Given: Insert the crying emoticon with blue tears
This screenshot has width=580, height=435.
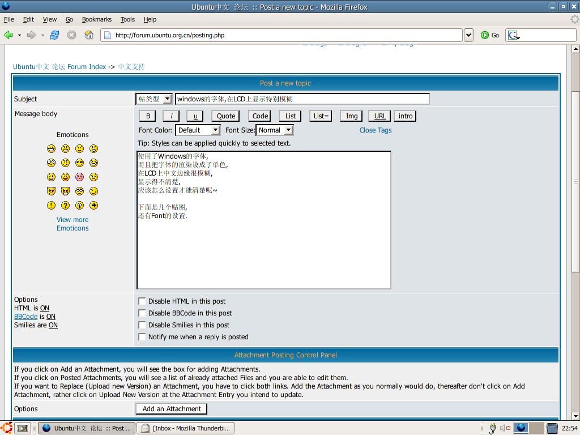Looking at the screenshot, I should point(93,177).
